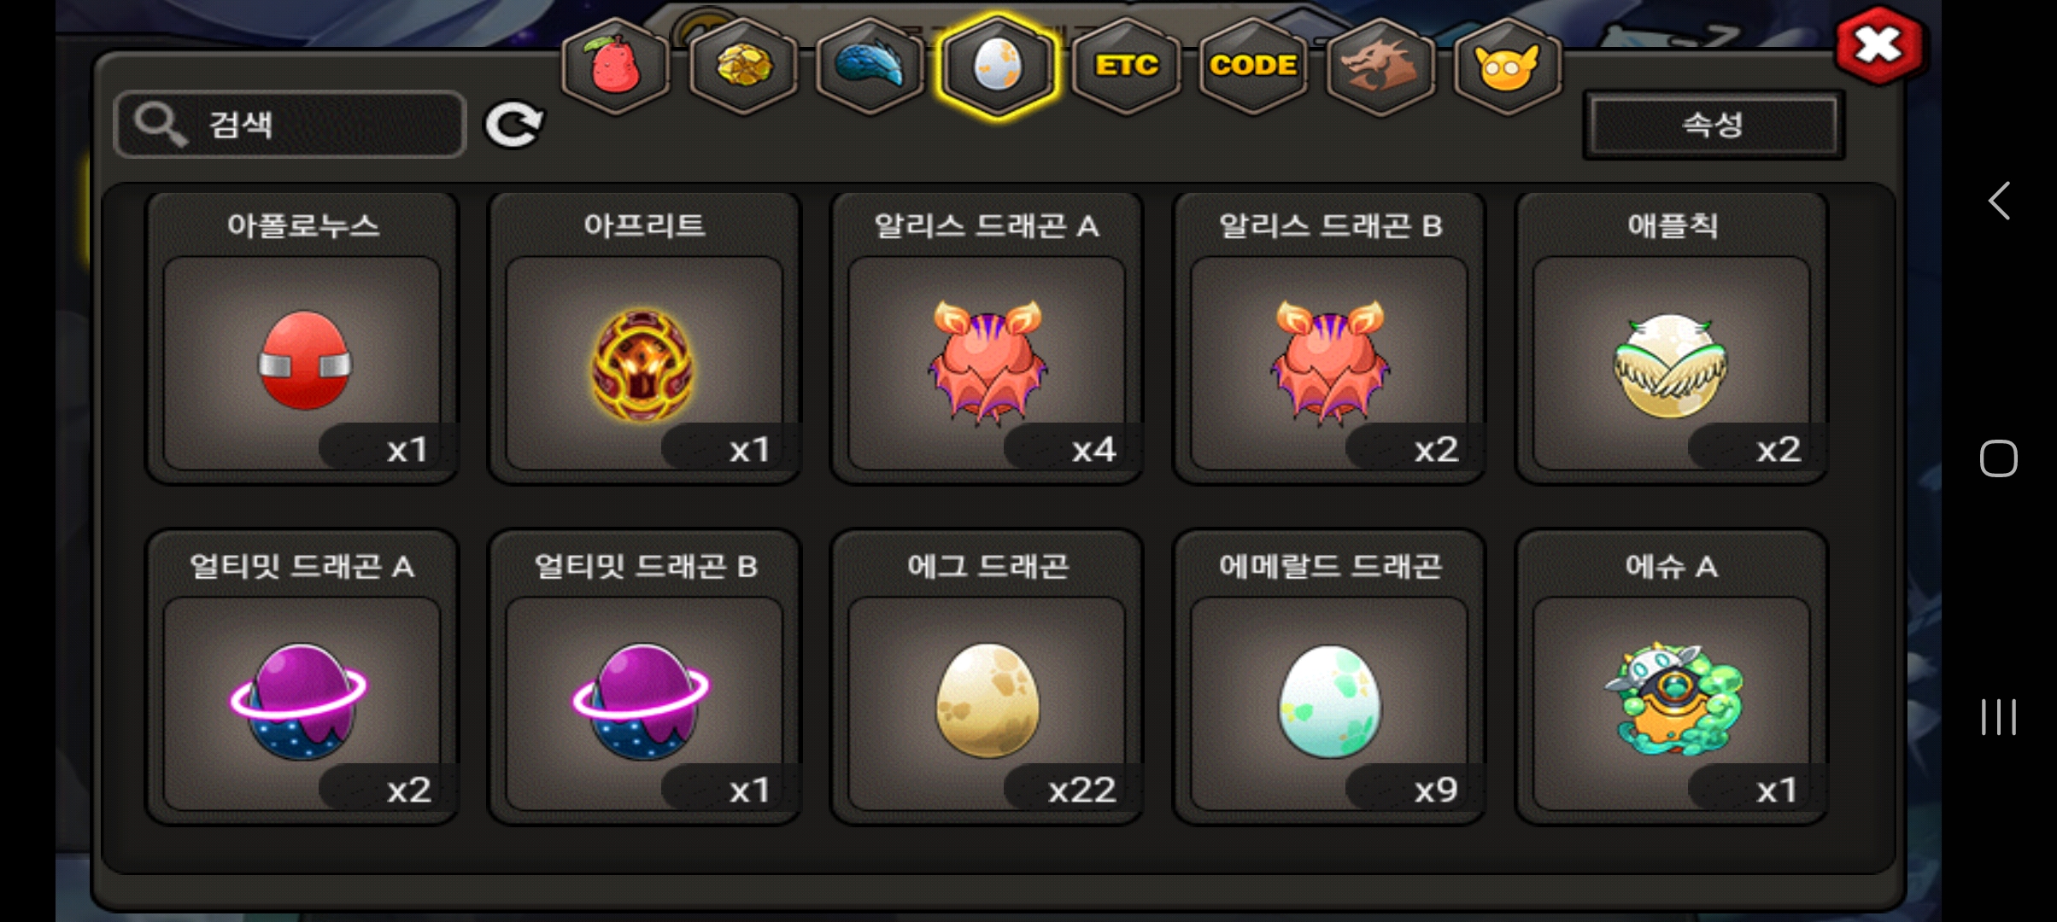Viewport: 2057px width, 922px height.
Task: Select the 얼티밋 드래곤 B egg
Action: point(644,678)
